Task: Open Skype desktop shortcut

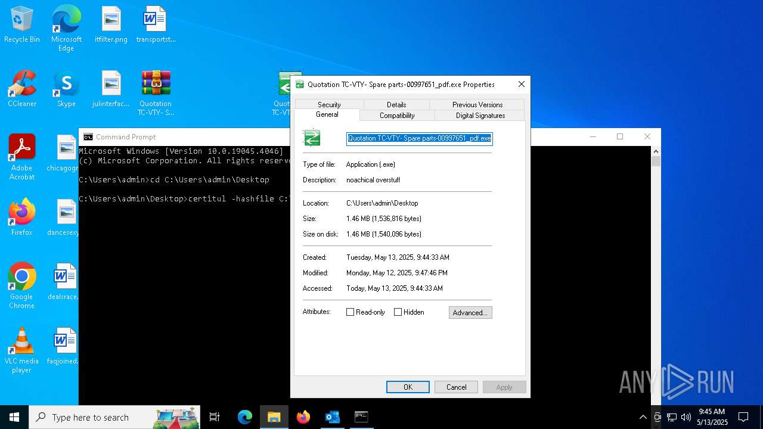Action: coord(66,89)
